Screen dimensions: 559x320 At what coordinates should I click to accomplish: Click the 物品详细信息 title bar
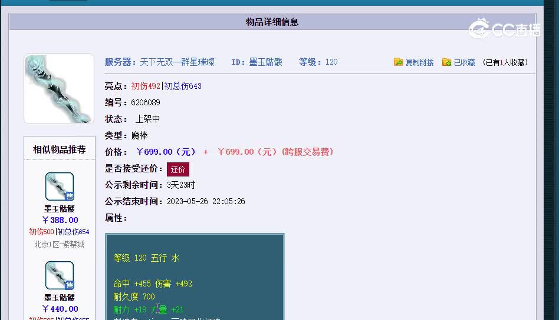tap(272, 22)
